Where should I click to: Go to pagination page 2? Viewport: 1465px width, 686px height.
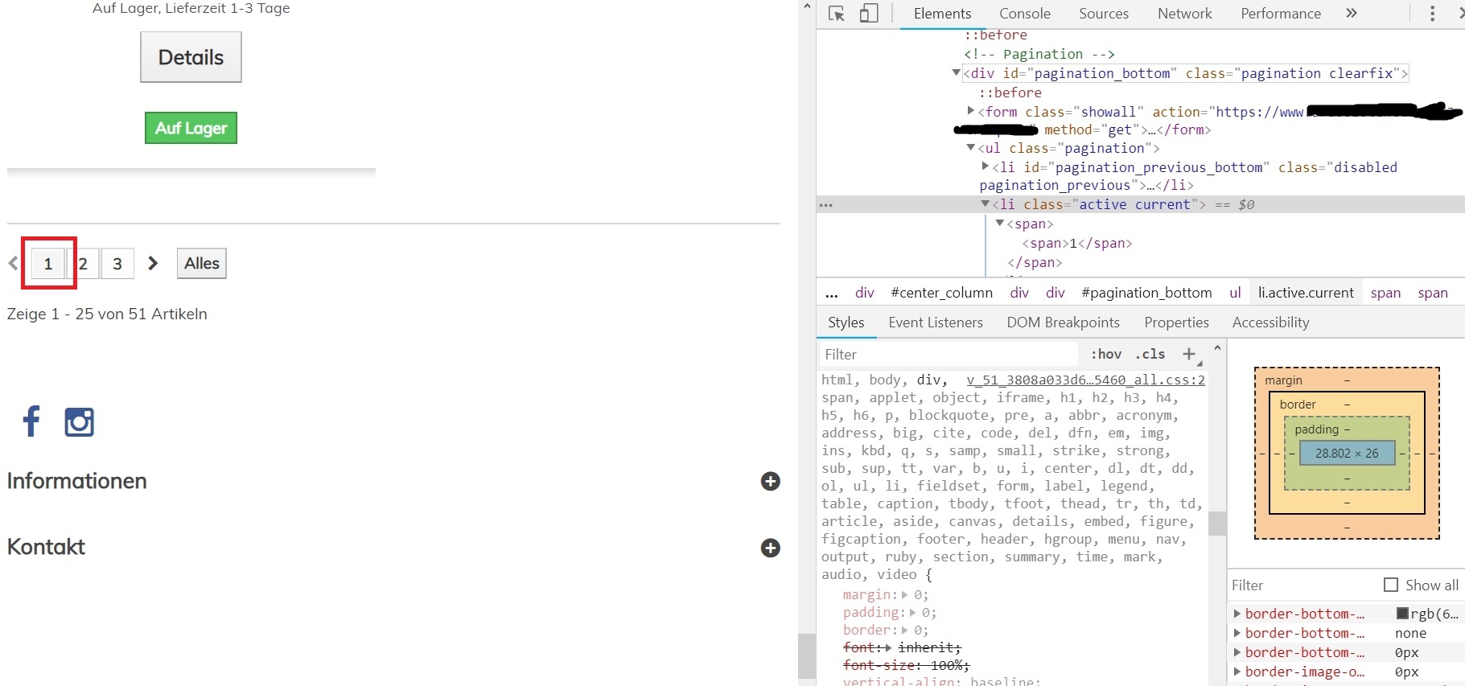pyautogui.click(x=84, y=264)
